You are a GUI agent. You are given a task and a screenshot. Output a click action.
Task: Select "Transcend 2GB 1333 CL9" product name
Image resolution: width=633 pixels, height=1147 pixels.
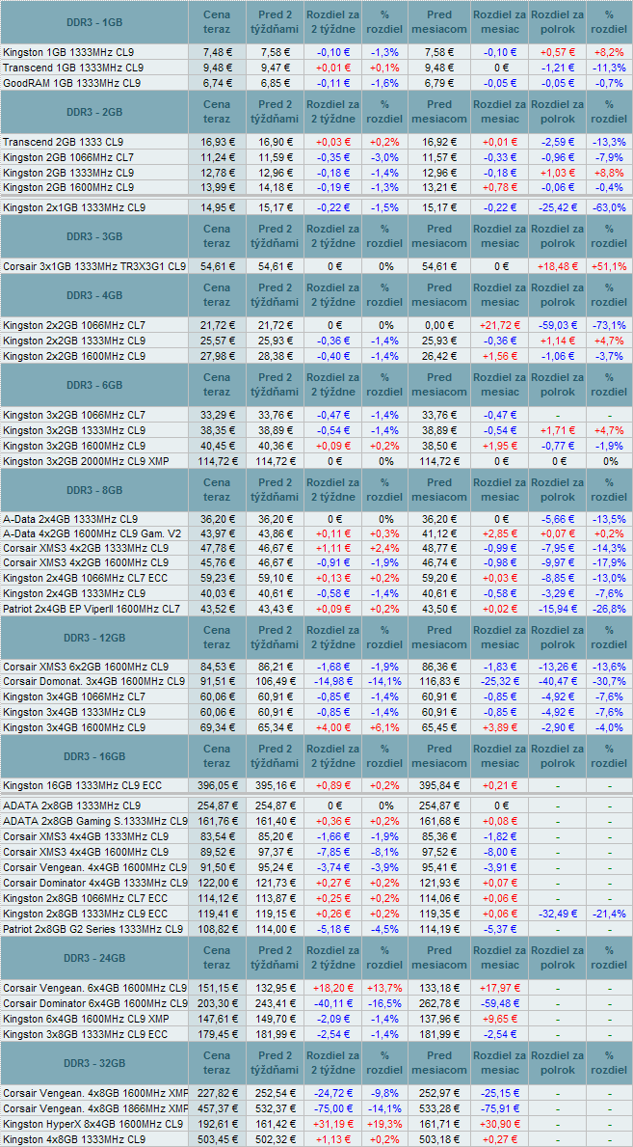[x=64, y=142]
